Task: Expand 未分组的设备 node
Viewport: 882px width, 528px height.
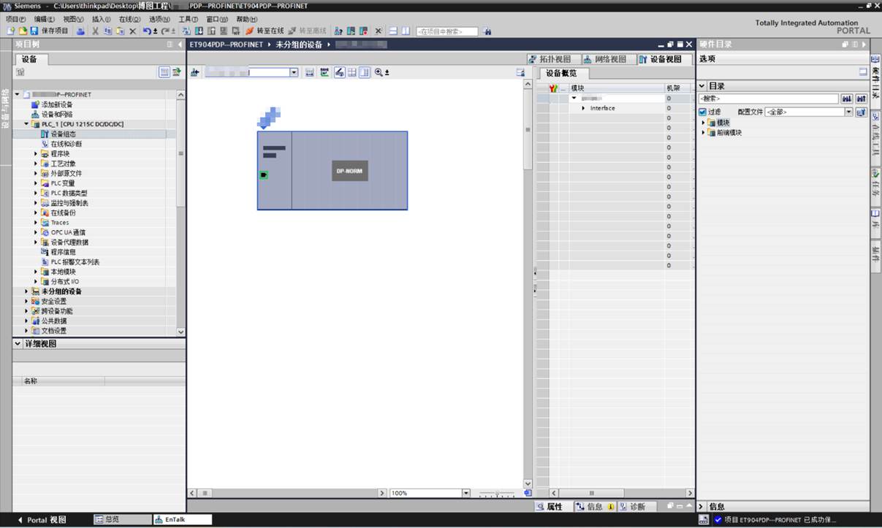Action: pos(27,291)
